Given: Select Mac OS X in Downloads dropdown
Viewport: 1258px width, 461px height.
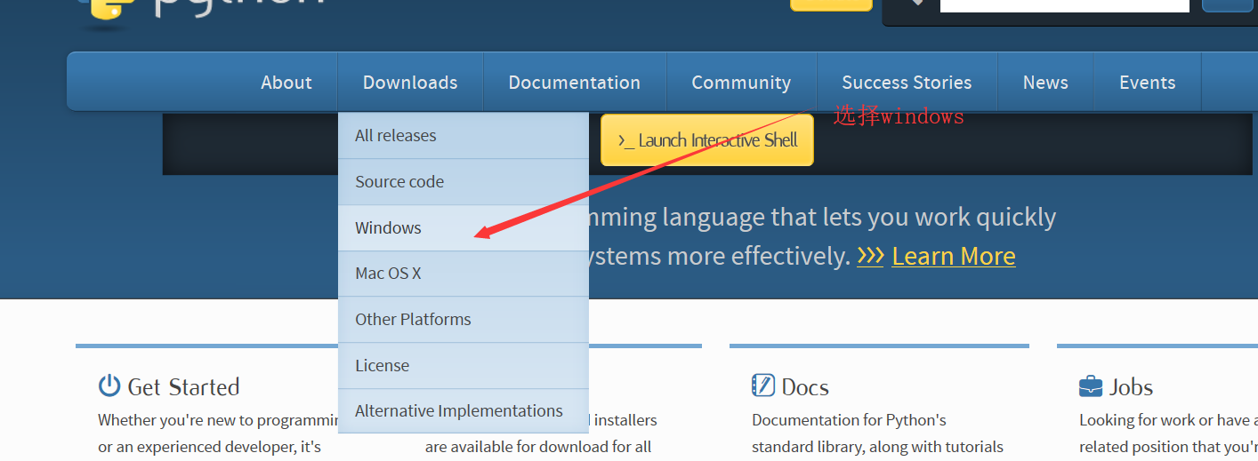Looking at the screenshot, I should [464, 274].
